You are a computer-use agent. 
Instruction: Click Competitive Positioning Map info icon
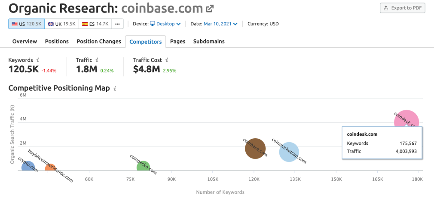click(x=115, y=88)
